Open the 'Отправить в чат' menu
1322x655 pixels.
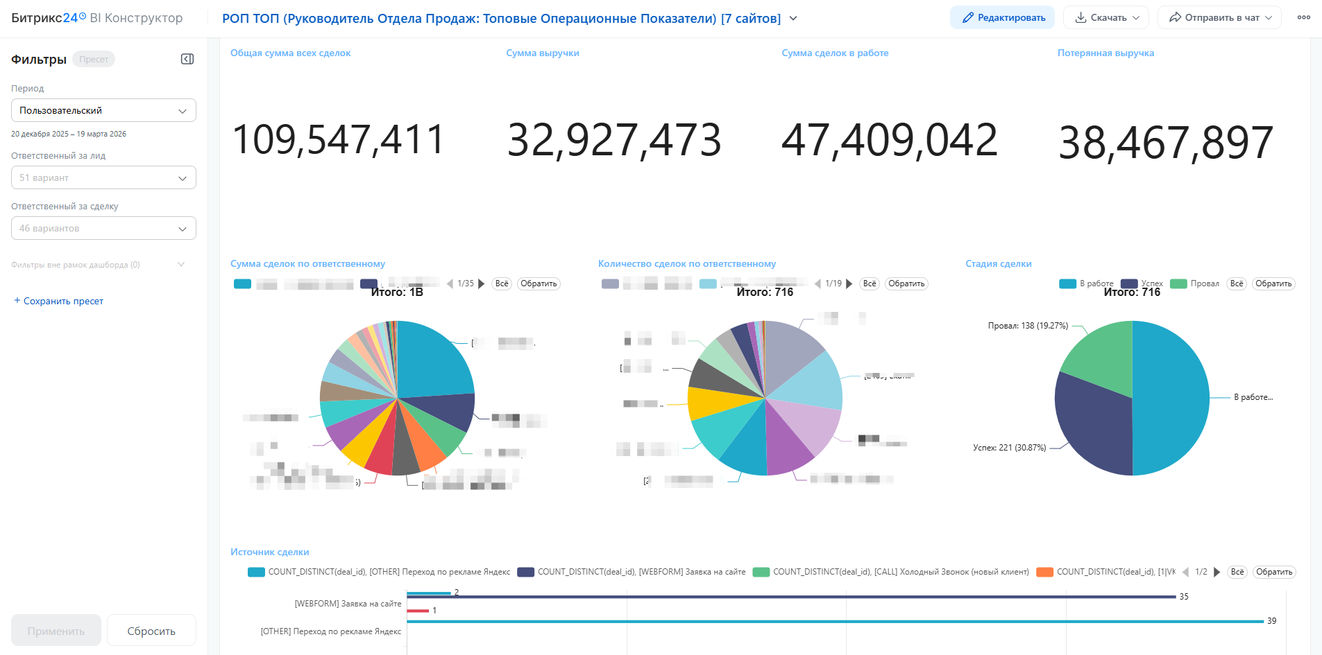coord(1219,17)
